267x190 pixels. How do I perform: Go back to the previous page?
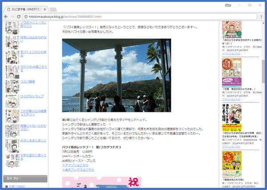6,16
